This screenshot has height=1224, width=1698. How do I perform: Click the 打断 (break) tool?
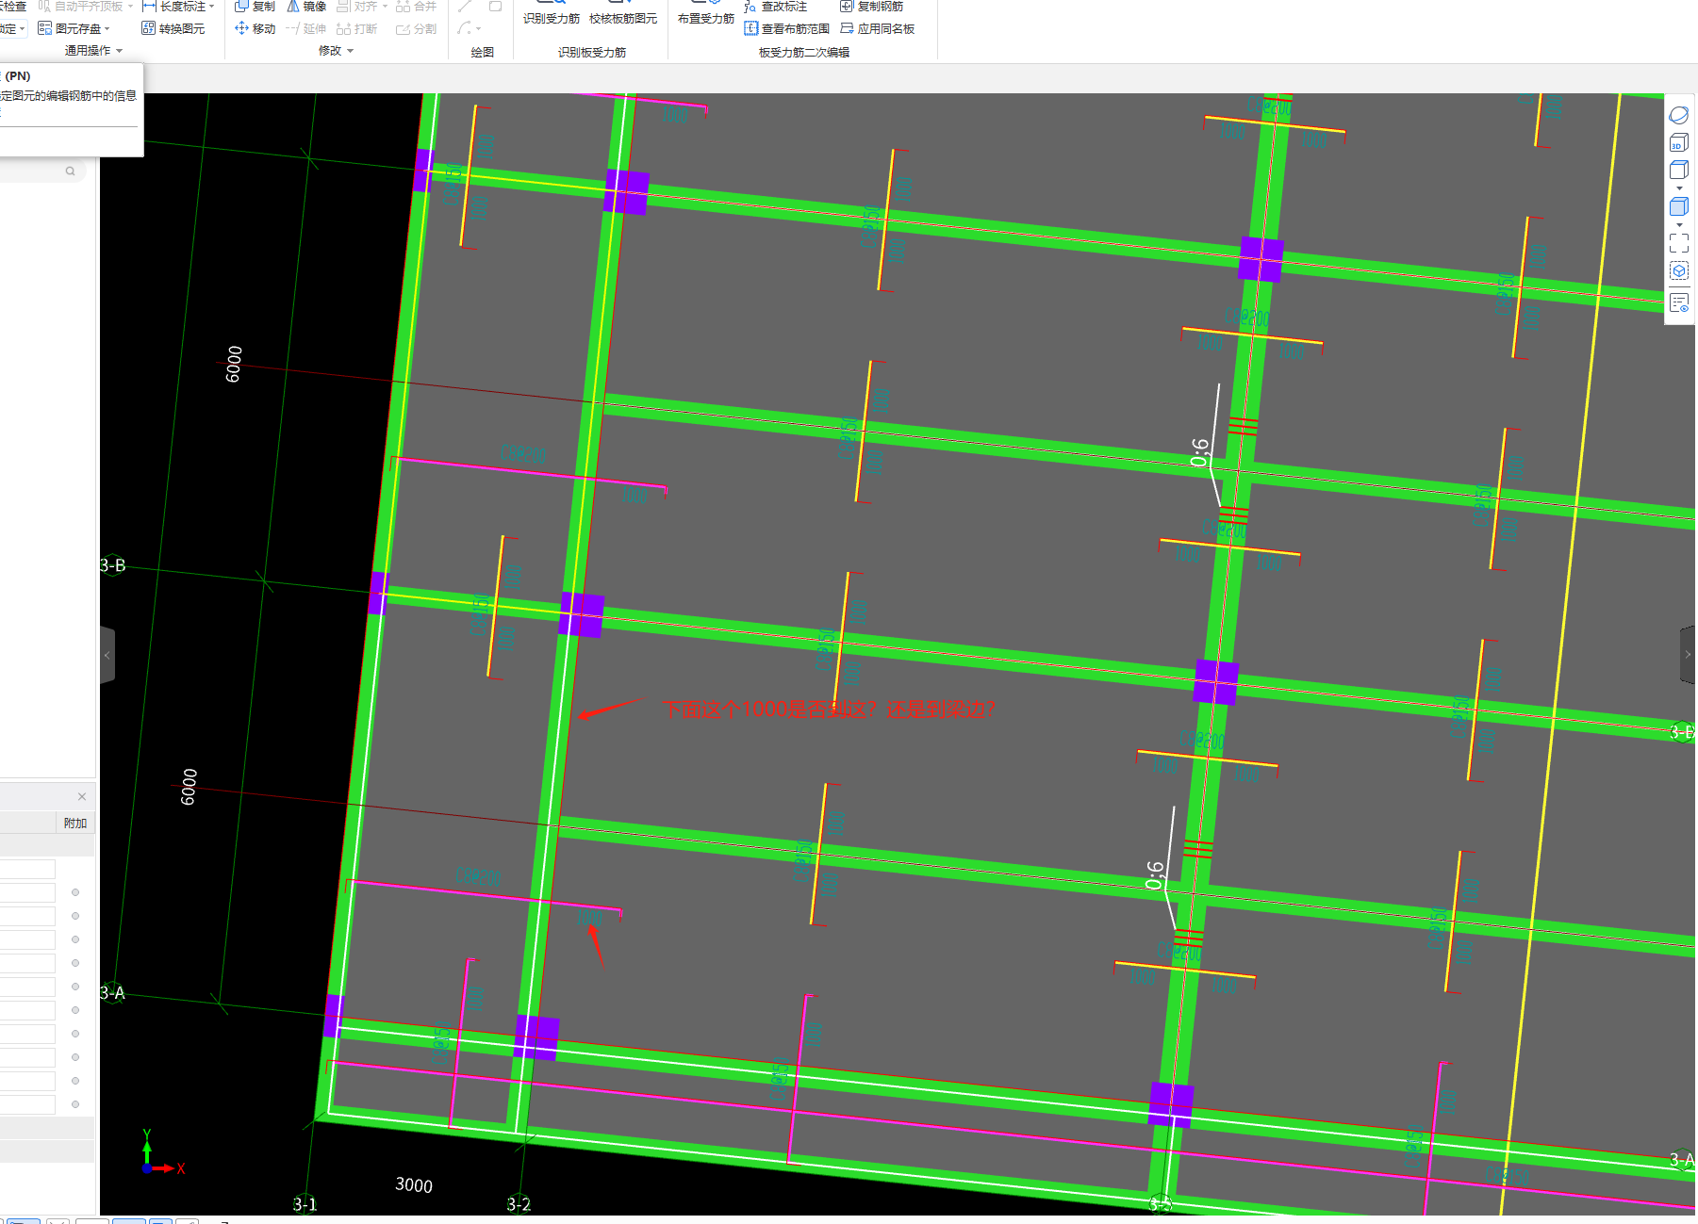[356, 28]
